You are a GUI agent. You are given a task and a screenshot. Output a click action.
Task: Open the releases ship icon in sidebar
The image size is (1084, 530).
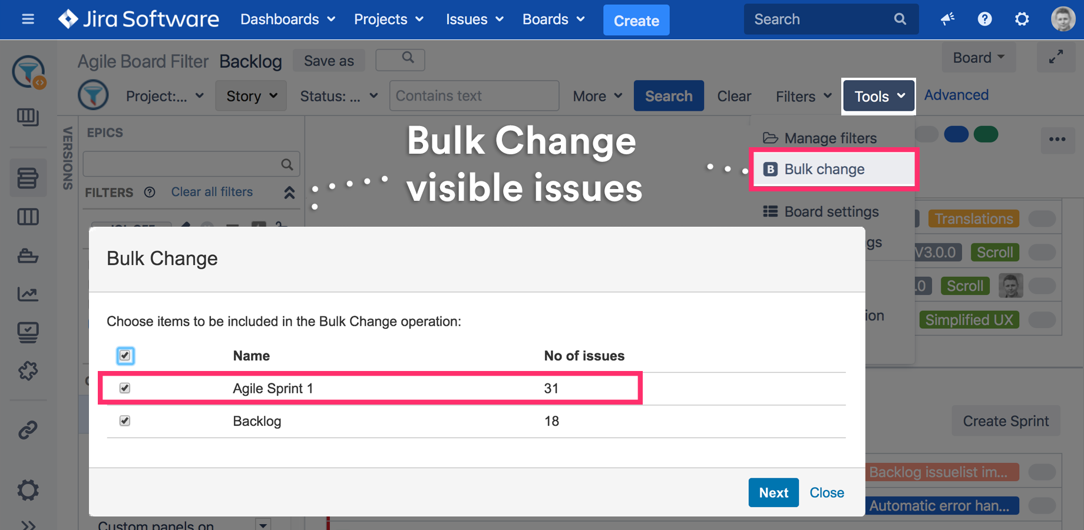point(28,256)
